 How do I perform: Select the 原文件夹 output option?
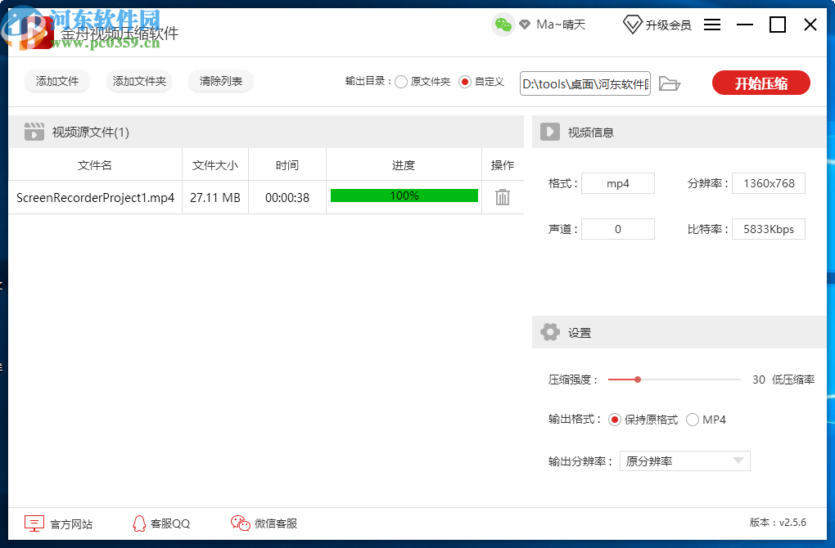click(x=401, y=82)
